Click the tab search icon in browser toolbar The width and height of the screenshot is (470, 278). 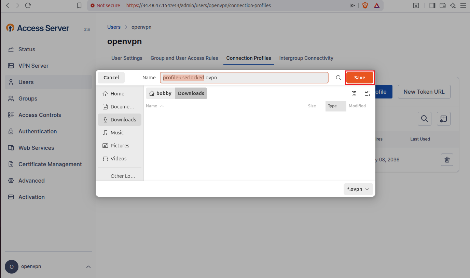(x=416, y=5)
